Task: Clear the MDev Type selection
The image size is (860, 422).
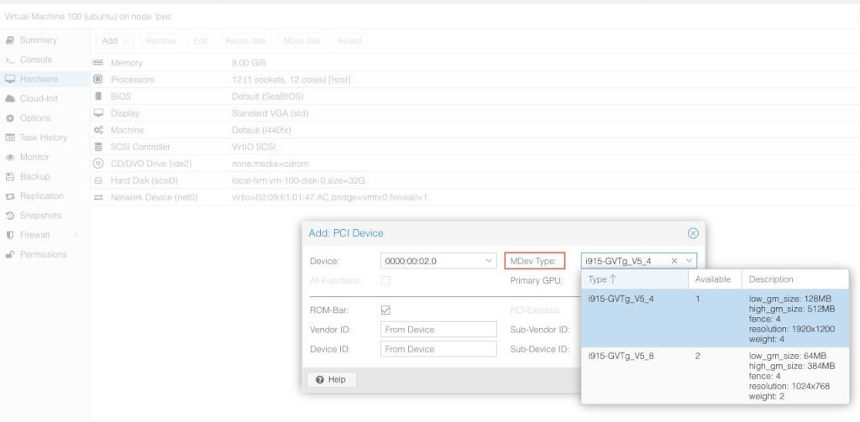Action: 674,261
